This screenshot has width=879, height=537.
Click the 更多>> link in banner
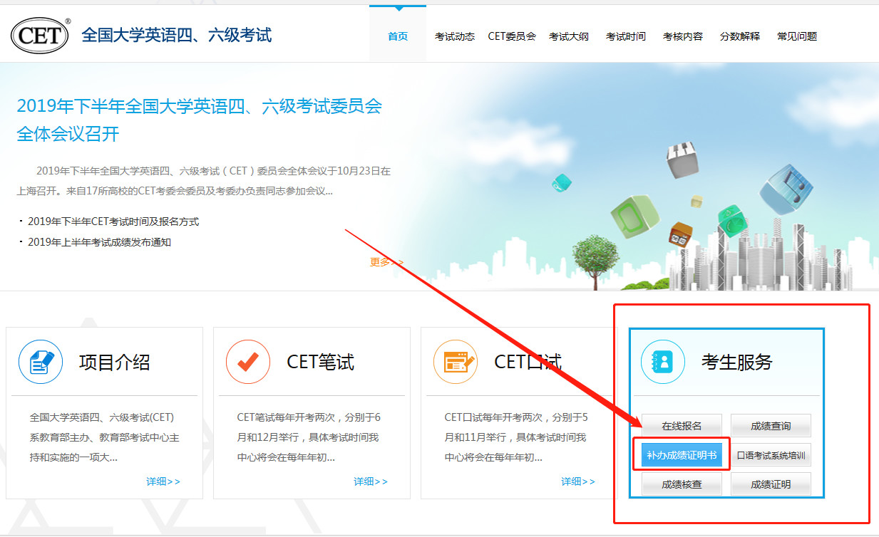(386, 262)
